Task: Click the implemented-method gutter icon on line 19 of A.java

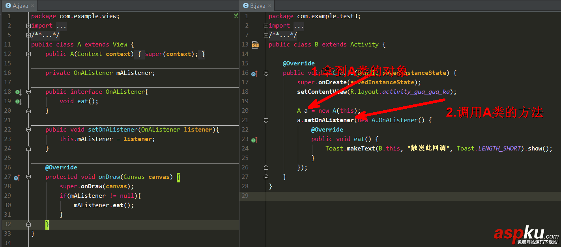Action: click(18, 101)
